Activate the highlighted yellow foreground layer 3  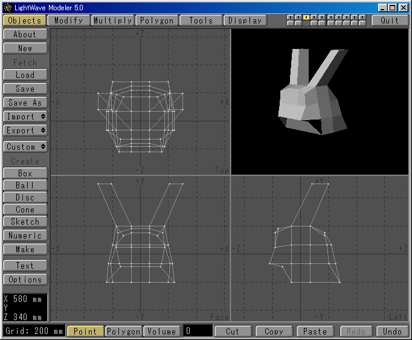(x=306, y=18)
